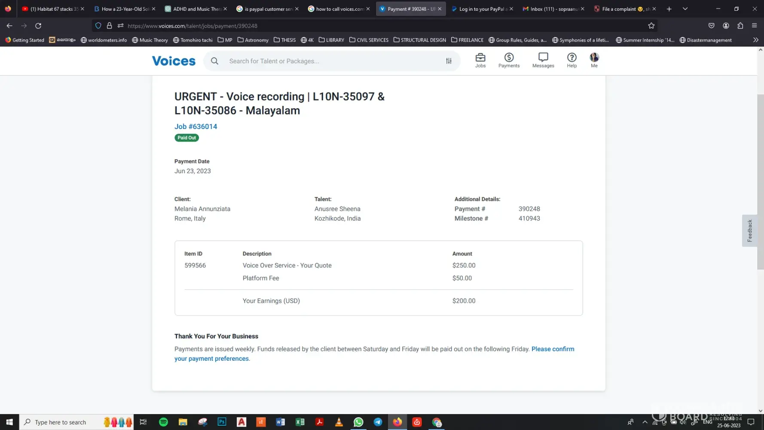This screenshot has height=430, width=764.
Task: Switch to Log in to PayPal tab
Action: point(479,9)
